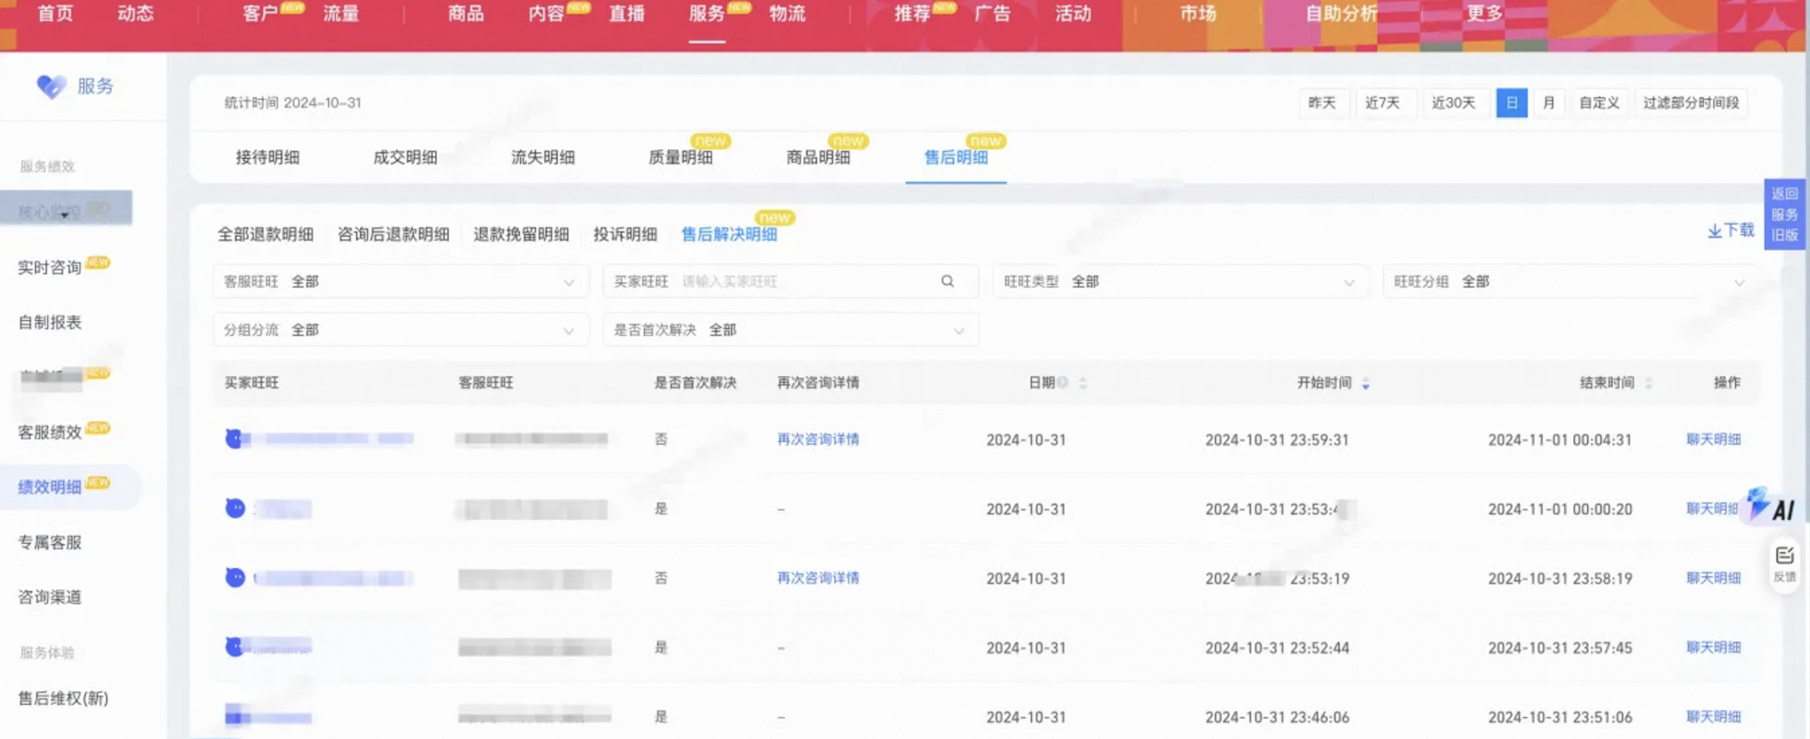This screenshot has height=739, width=1810.
Task: Click buyer avatar in 23:52:44 row
Action: (234, 646)
